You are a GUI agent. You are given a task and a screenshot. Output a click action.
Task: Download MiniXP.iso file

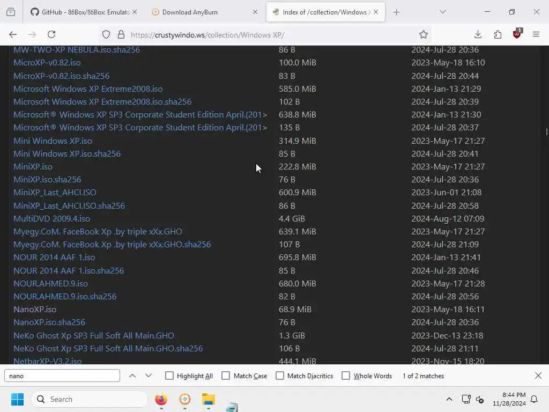click(33, 167)
